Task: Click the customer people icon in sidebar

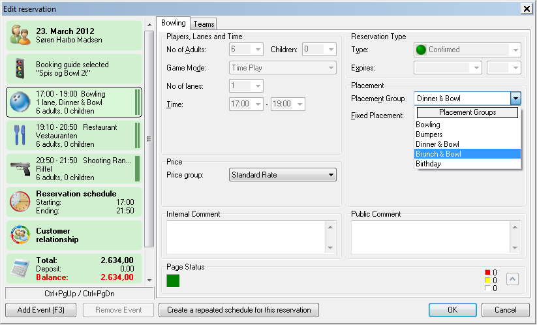Action: click(x=20, y=35)
